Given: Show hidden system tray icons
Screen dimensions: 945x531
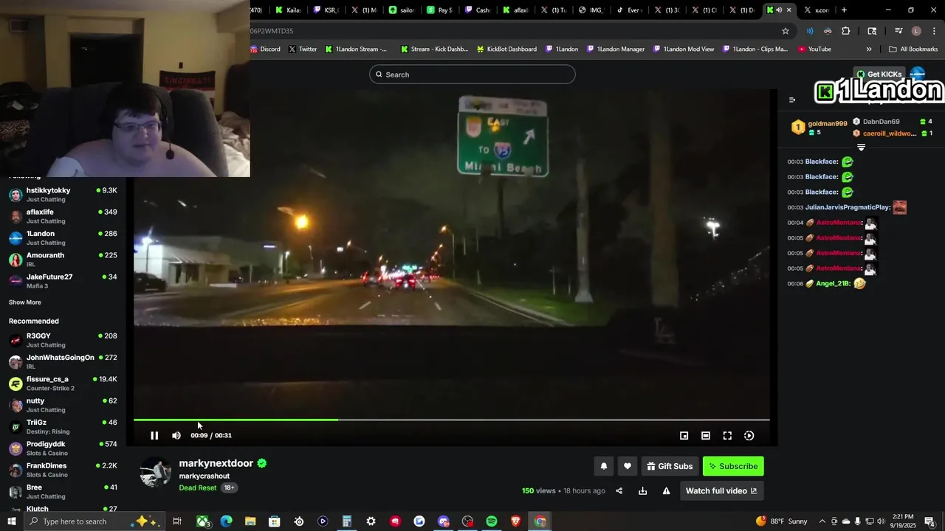Looking at the screenshot, I should (x=823, y=521).
